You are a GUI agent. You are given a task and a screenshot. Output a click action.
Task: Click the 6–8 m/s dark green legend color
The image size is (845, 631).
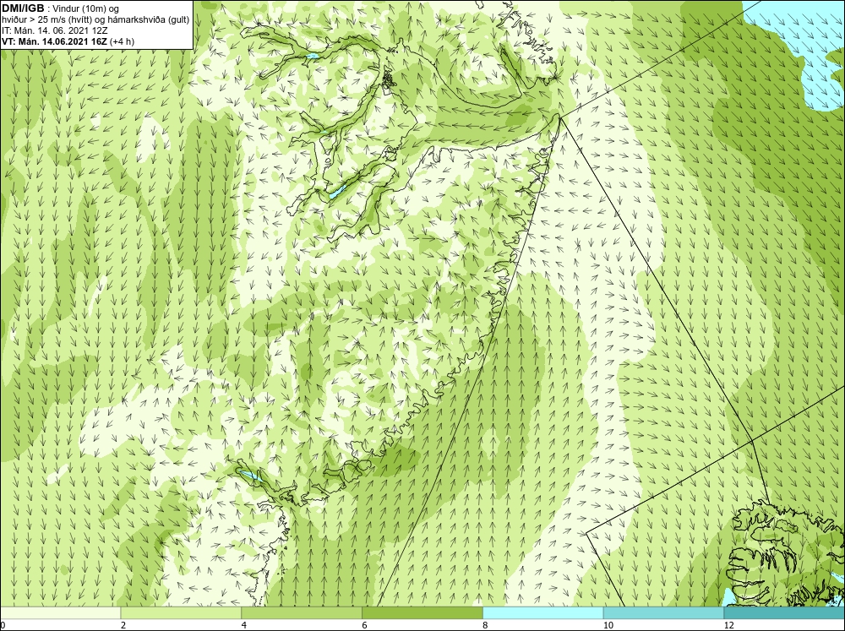[422, 612]
